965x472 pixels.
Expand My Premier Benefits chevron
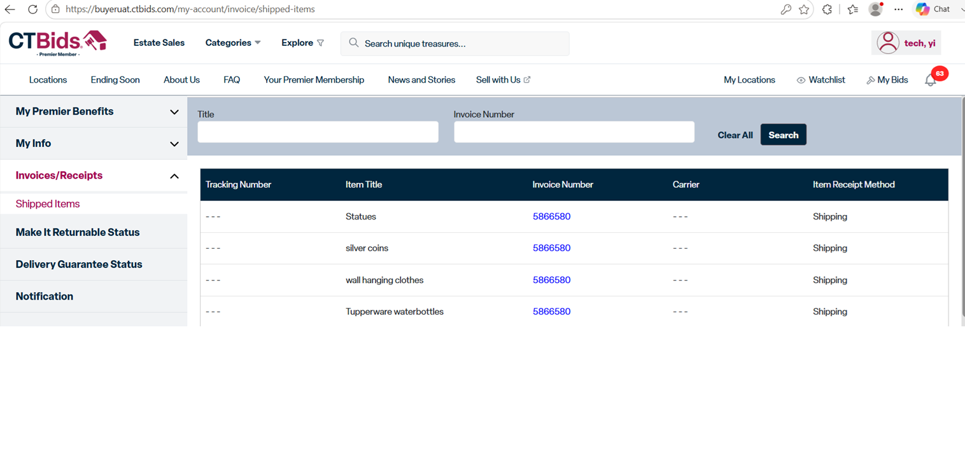tap(174, 112)
